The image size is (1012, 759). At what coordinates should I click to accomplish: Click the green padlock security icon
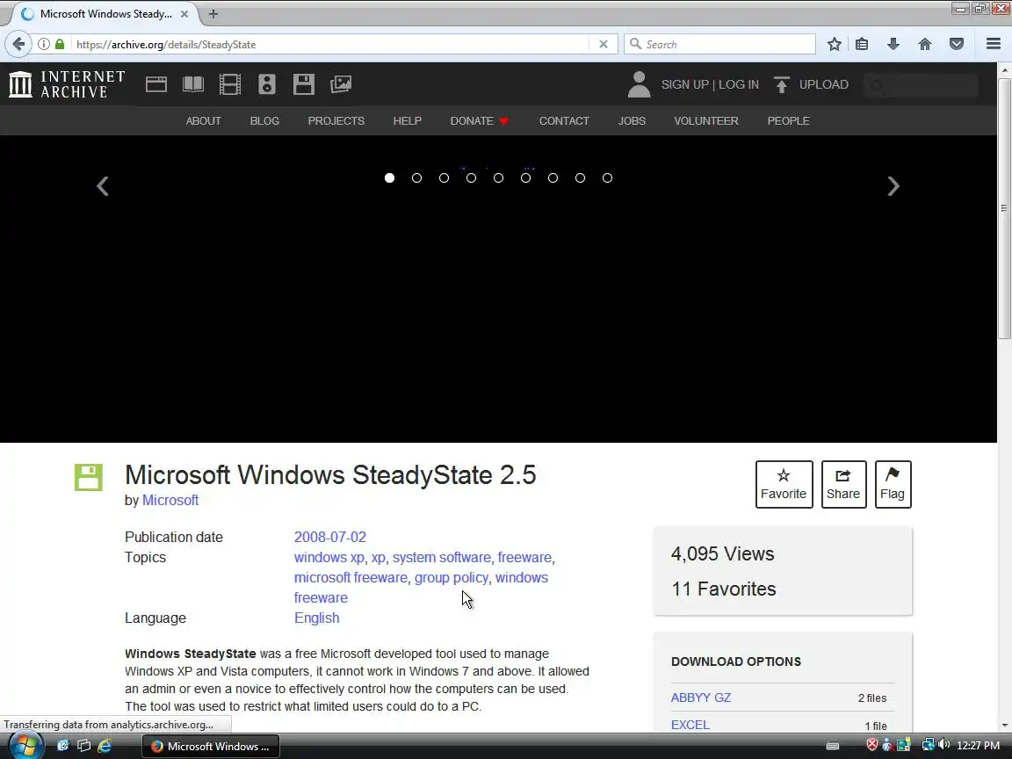click(x=60, y=44)
